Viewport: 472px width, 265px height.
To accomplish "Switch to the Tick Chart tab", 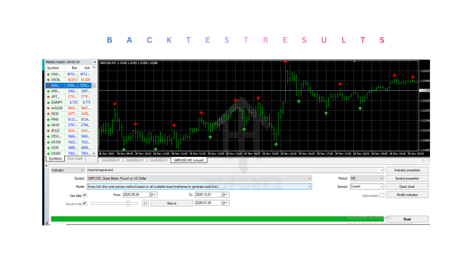I will 75,159.
